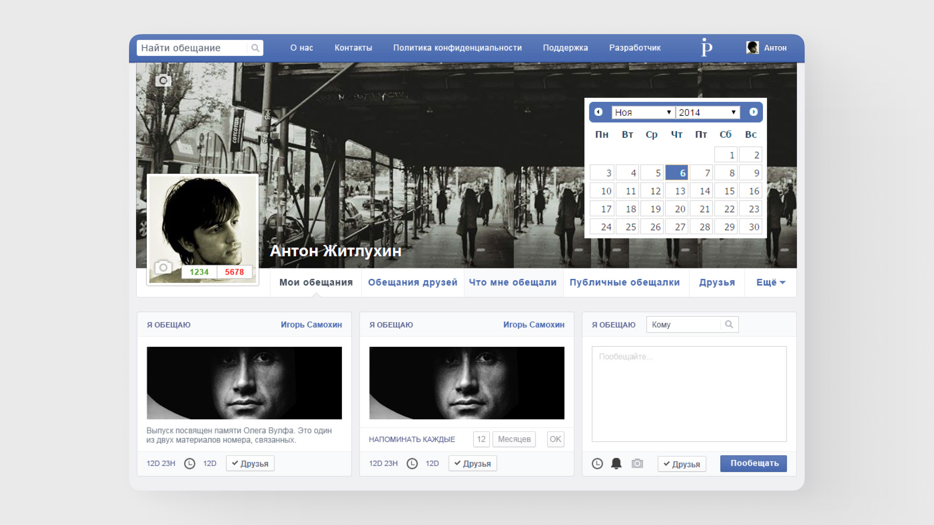Open the month dropdown showing Ноя
Image resolution: width=934 pixels, height=525 pixels.
[643, 112]
